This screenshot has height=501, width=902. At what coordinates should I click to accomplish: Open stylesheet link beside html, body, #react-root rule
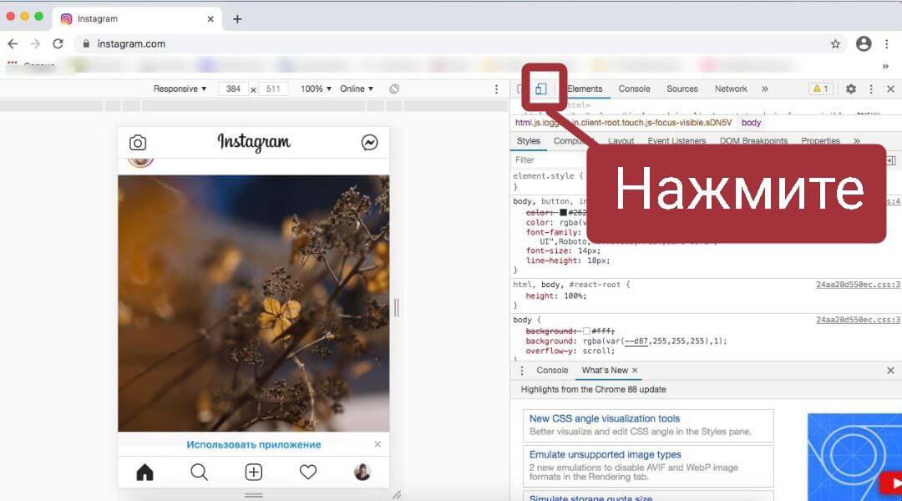859,285
